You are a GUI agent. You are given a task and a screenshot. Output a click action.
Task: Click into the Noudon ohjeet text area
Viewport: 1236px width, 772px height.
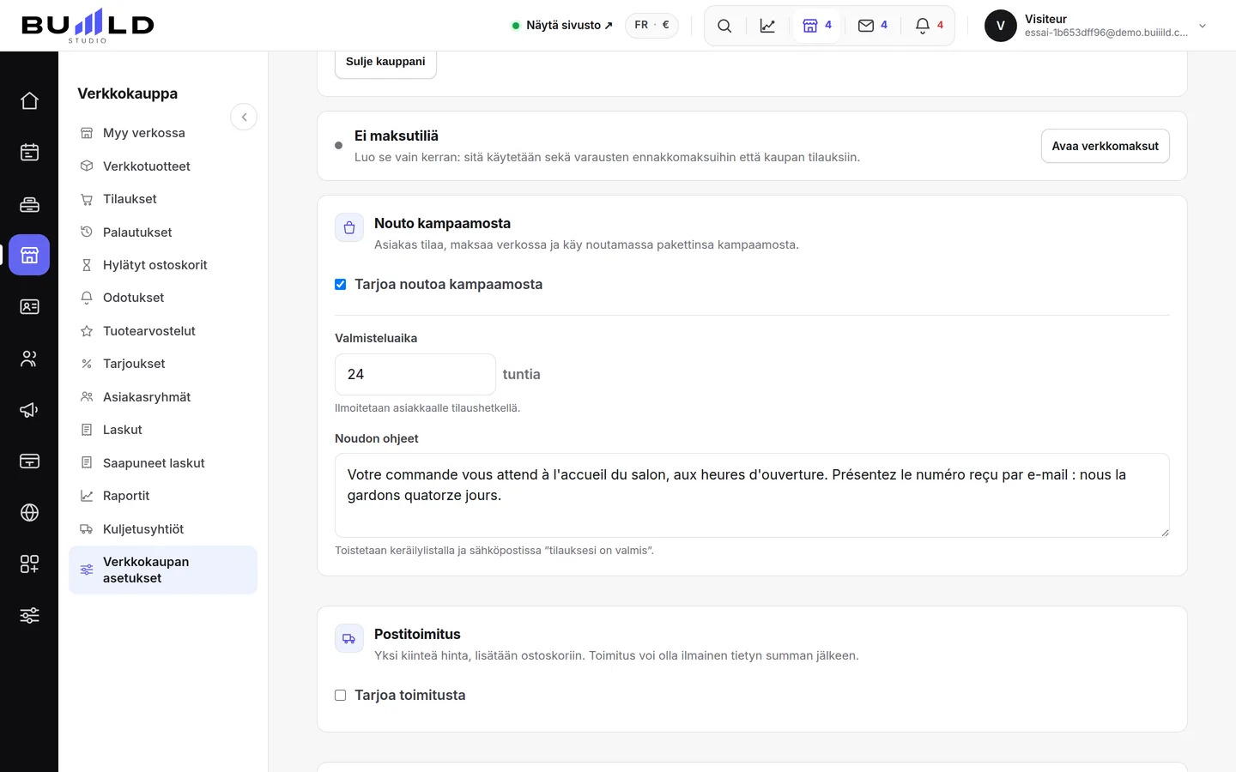coord(752,495)
